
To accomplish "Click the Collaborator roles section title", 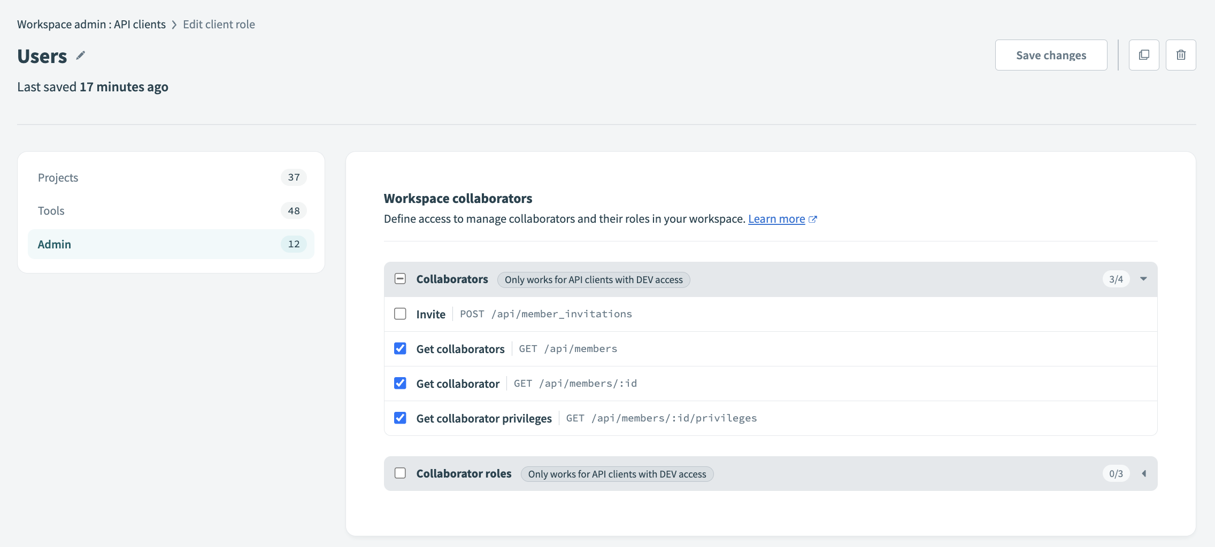I will [x=464, y=473].
